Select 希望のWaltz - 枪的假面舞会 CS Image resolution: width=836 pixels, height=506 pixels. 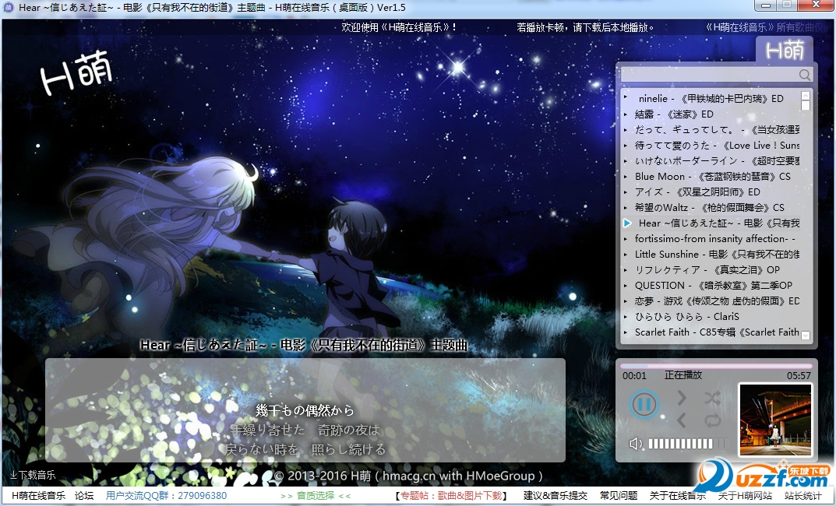pyautogui.click(x=711, y=207)
